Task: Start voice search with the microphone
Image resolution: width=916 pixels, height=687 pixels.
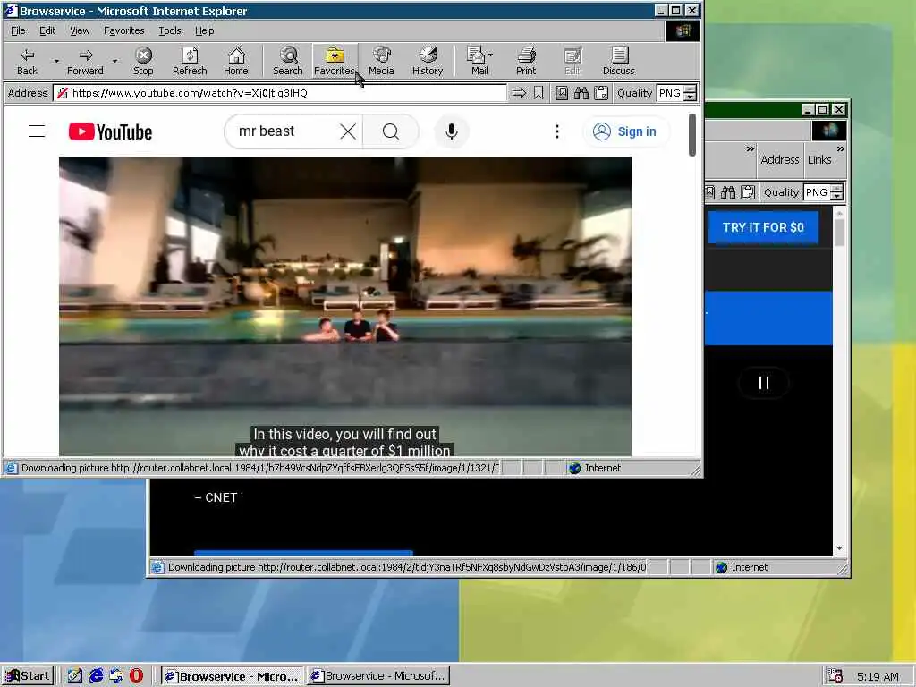Action: pyautogui.click(x=452, y=131)
